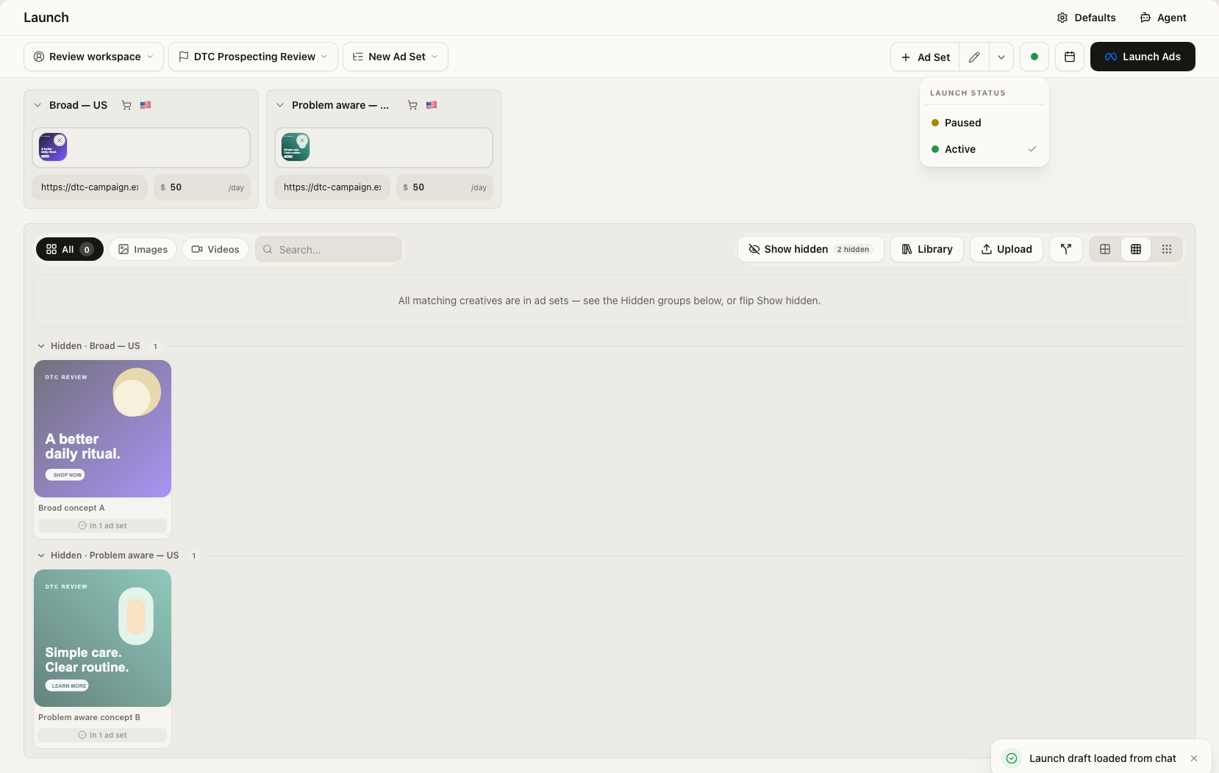Click the Launch Ads button

click(1143, 57)
